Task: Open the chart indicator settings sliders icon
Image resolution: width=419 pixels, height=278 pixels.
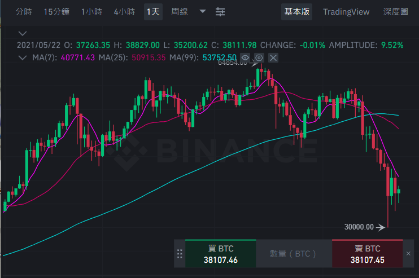Action: pos(220,12)
